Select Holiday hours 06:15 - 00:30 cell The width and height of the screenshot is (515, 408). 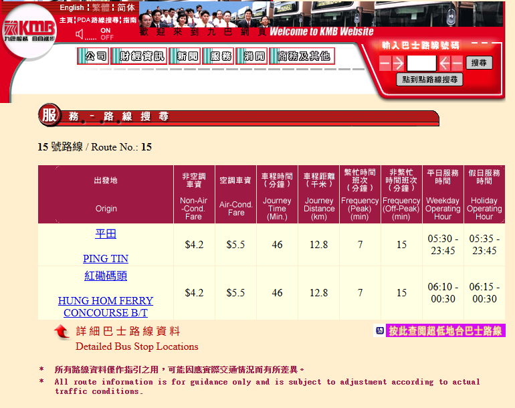point(484,293)
